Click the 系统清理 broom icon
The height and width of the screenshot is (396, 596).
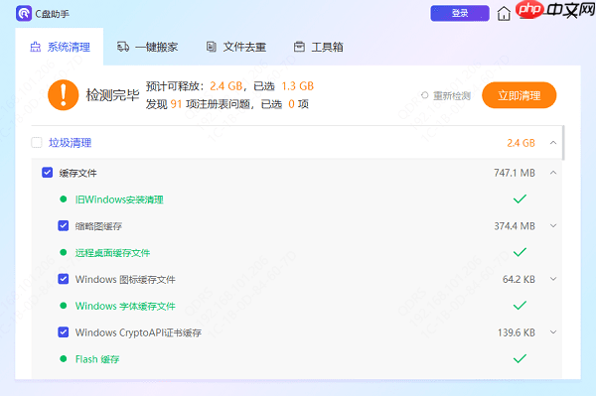tap(36, 47)
